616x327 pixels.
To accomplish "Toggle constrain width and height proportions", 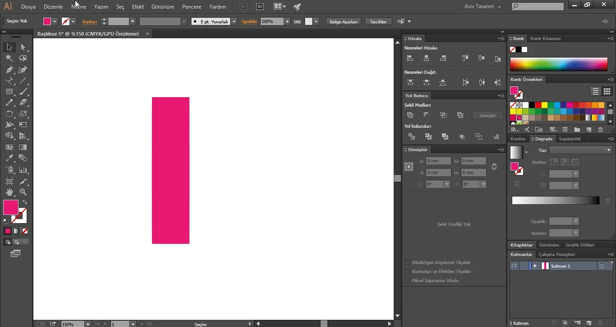I will (494, 166).
